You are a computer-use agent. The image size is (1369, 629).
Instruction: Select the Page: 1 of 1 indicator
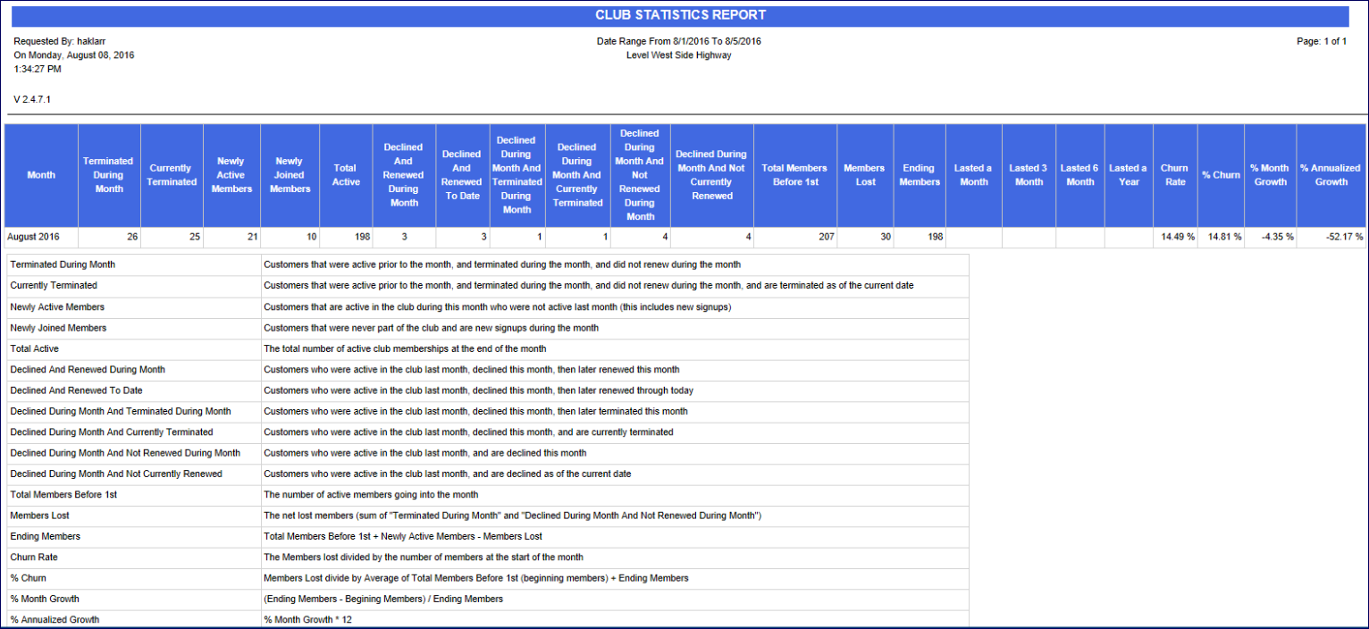pos(1321,41)
